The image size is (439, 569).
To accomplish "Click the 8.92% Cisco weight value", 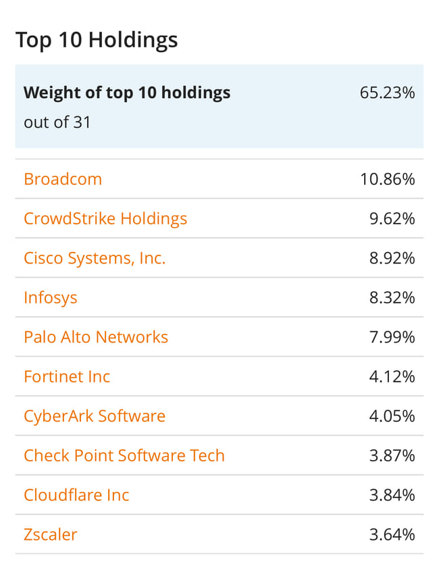I will click(x=392, y=258).
